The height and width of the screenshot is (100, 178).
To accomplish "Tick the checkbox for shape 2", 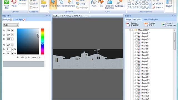I will pos(137,36).
